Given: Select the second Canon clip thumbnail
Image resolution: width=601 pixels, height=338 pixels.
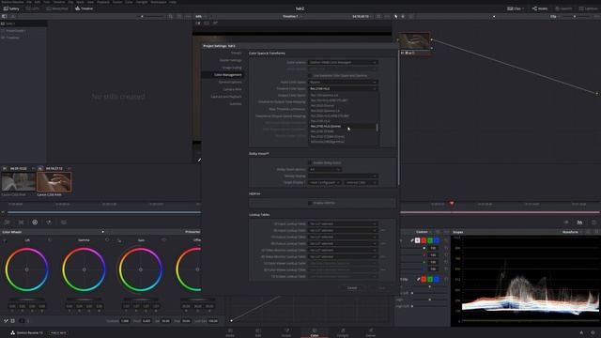Looking at the screenshot, I should click(54, 181).
